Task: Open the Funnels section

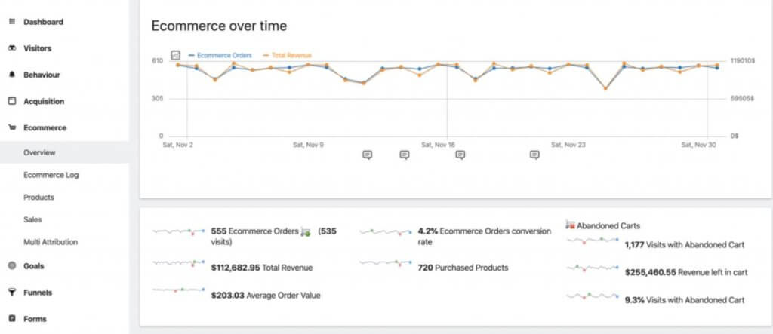Action: point(38,293)
